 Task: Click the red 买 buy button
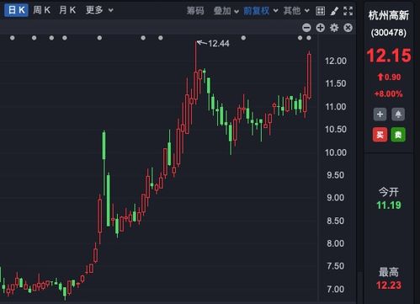click(x=380, y=135)
